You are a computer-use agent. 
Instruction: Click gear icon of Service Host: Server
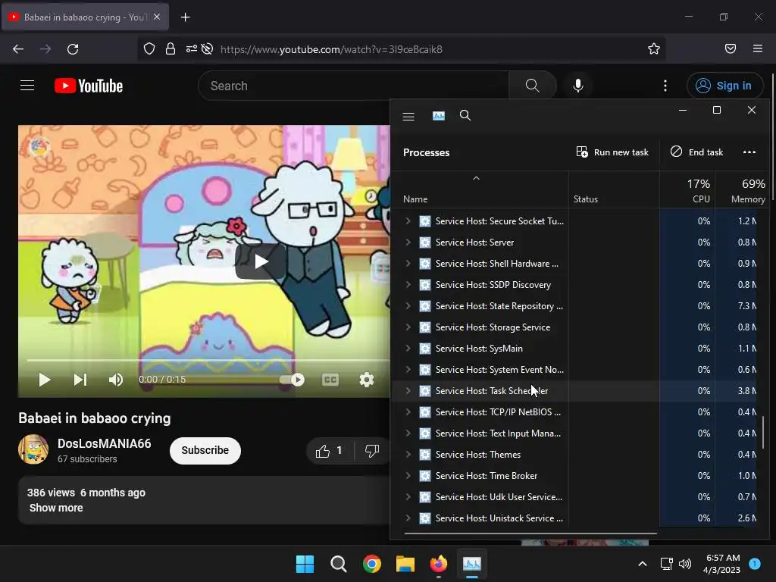coord(424,242)
